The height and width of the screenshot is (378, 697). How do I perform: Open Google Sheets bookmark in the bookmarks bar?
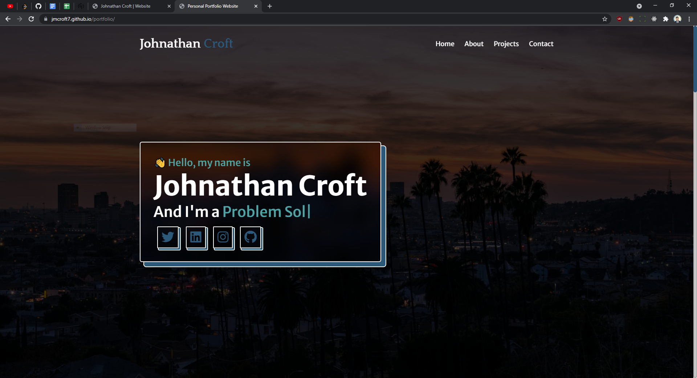click(67, 6)
